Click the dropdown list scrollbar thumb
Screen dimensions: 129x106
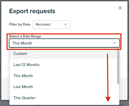(x=118, y=66)
